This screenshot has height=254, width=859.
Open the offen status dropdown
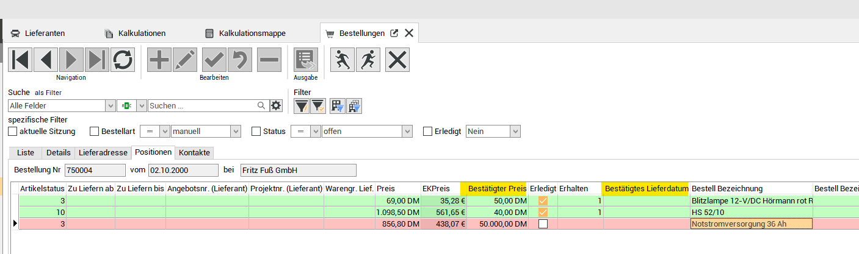click(407, 131)
